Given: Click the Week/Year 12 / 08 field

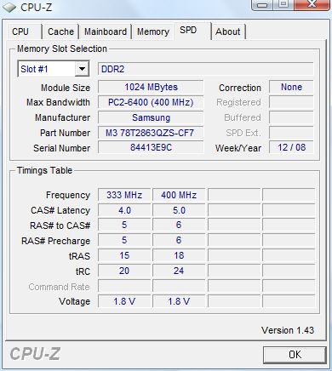Looking at the screenshot, I should click(x=291, y=147).
